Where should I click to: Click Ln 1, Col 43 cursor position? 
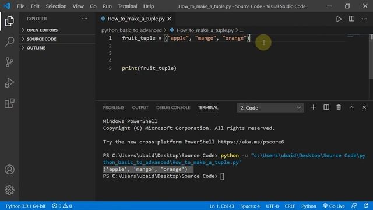(x=221, y=206)
